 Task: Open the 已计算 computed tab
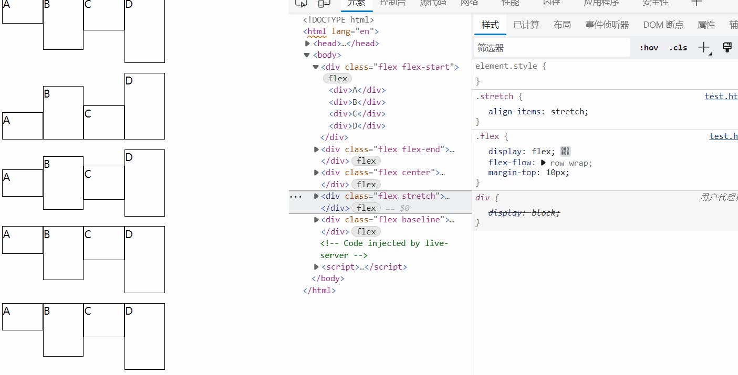pos(526,25)
